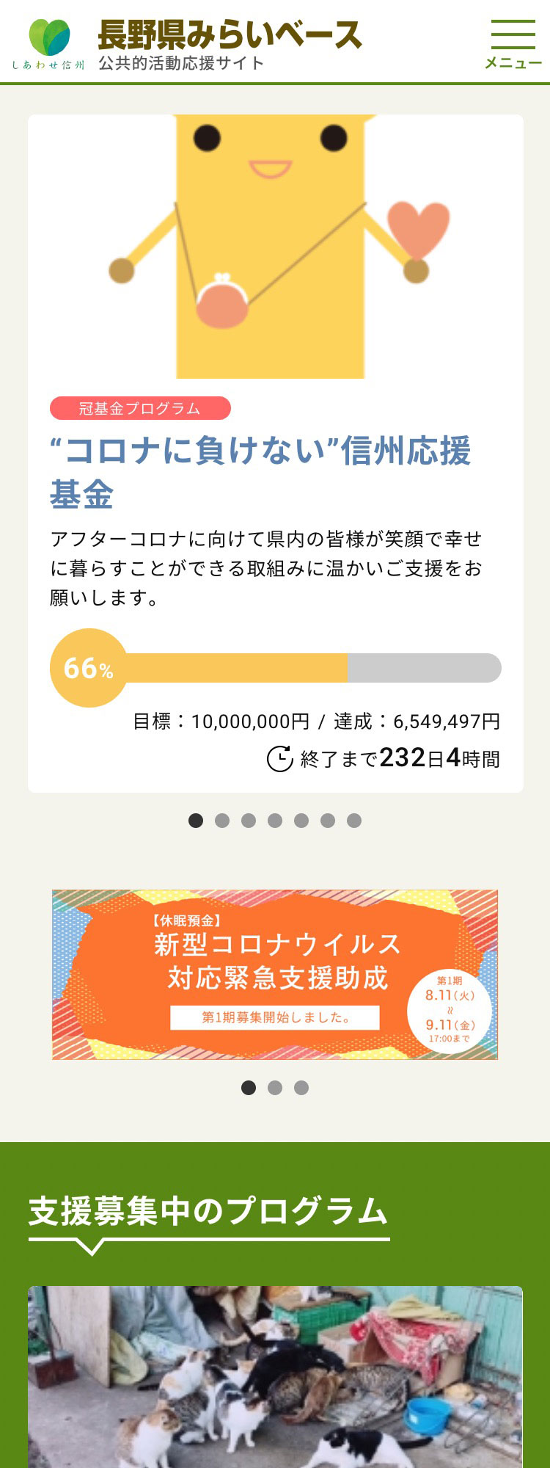The image size is (550, 1468).
Task: Jump to fifth campaign carousel dot
Action: [x=301, y=821]
